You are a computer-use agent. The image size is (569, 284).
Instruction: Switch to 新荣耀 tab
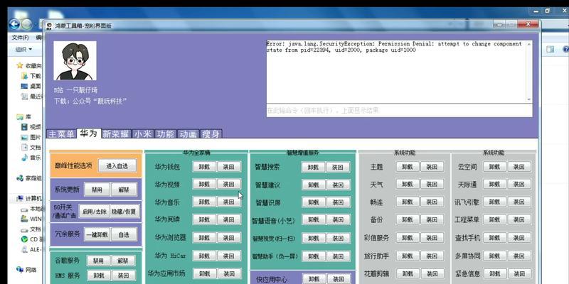click(116, 134)
